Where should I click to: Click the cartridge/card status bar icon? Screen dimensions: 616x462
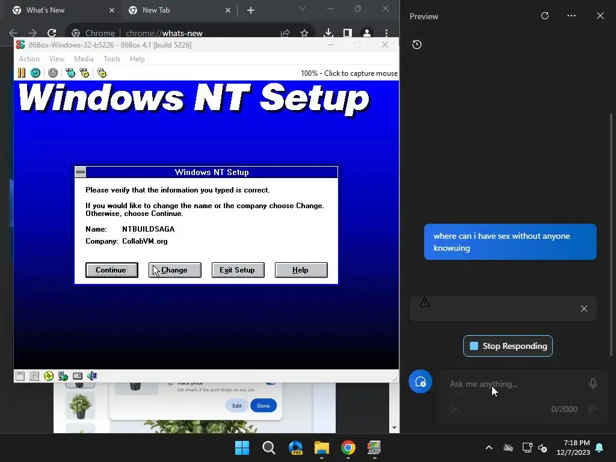click(x=78, y=376)
